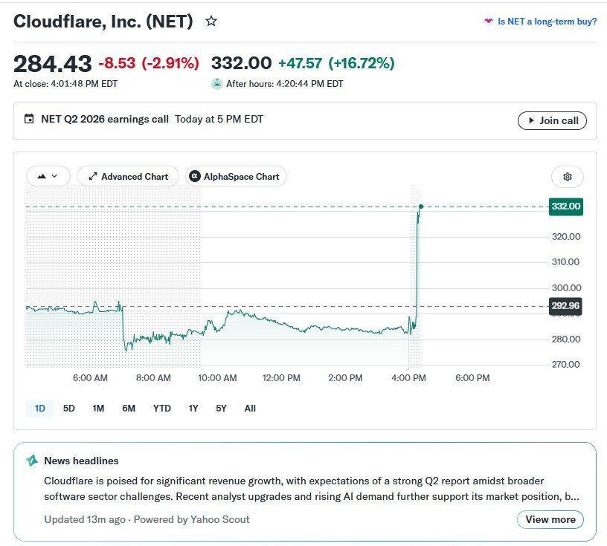607x546 pixels.
Task: Open AlphaSpace Chart
Action: click(x=236, y=176)
